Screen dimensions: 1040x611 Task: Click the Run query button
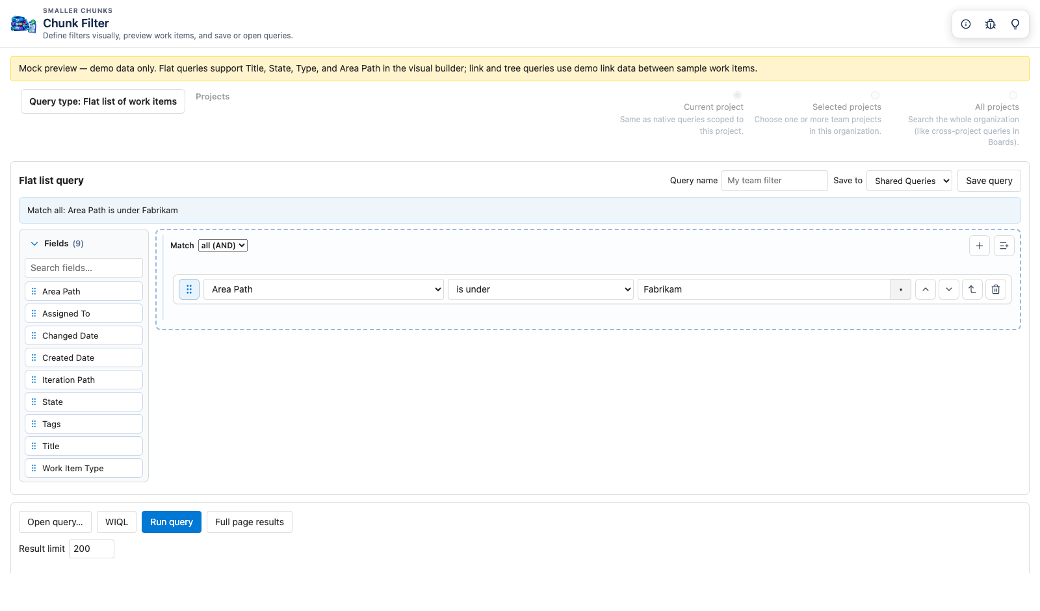172,522
